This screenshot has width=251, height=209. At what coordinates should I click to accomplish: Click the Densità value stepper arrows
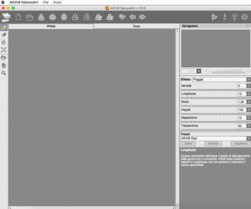pos(249,86)
